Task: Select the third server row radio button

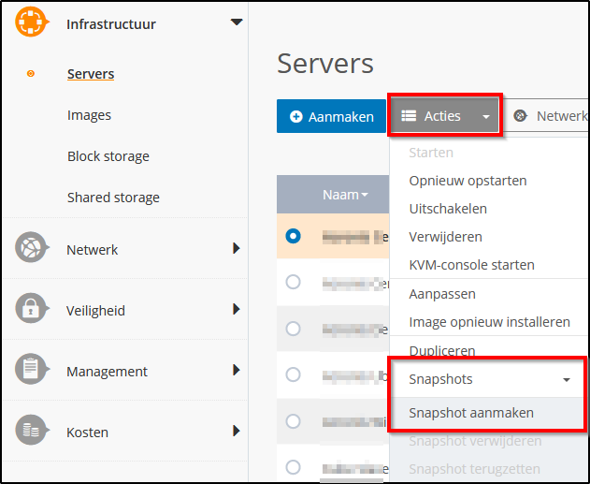Action: click(293, 329)
